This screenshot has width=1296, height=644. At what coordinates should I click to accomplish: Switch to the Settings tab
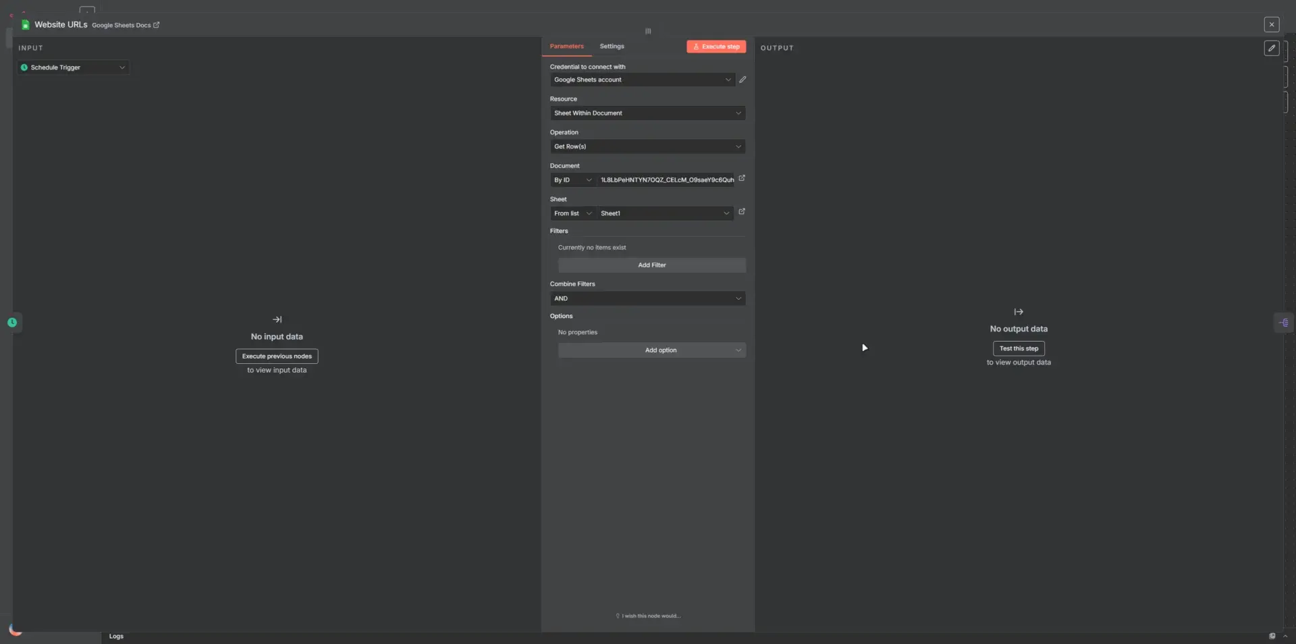click(611, 46)
